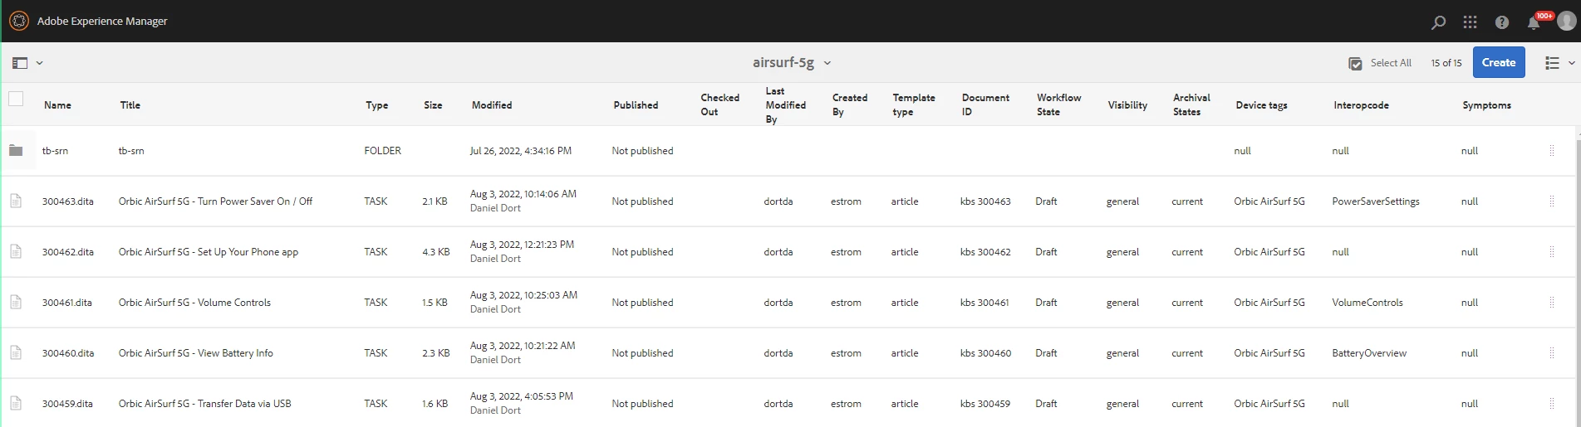
Task: Open the 300461.dita file name
Action: [x=67, y=303]
